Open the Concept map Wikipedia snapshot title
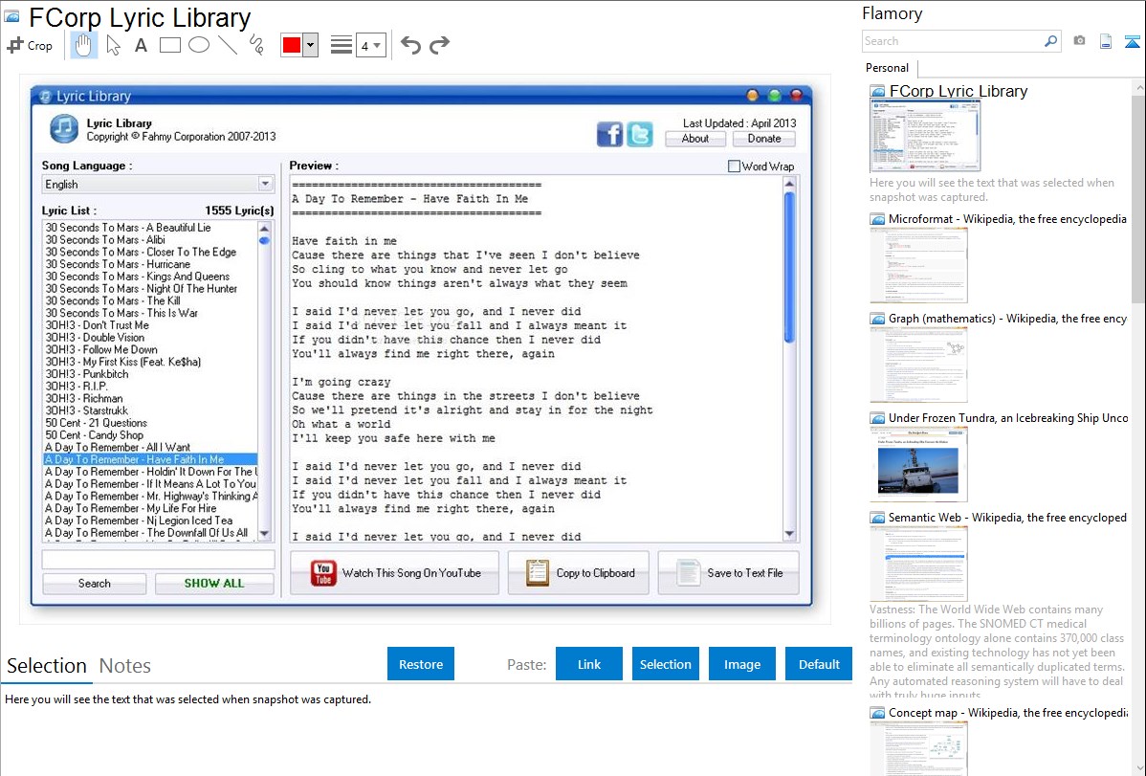Viewport: 1146px width, 776px height. (x=1008, y=712)
